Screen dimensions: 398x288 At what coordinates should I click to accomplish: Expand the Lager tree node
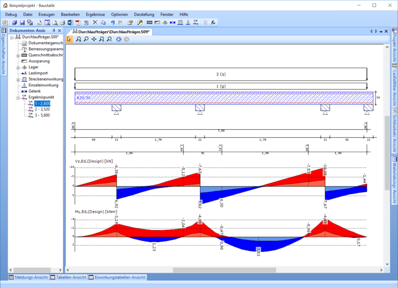coord(18,68)
